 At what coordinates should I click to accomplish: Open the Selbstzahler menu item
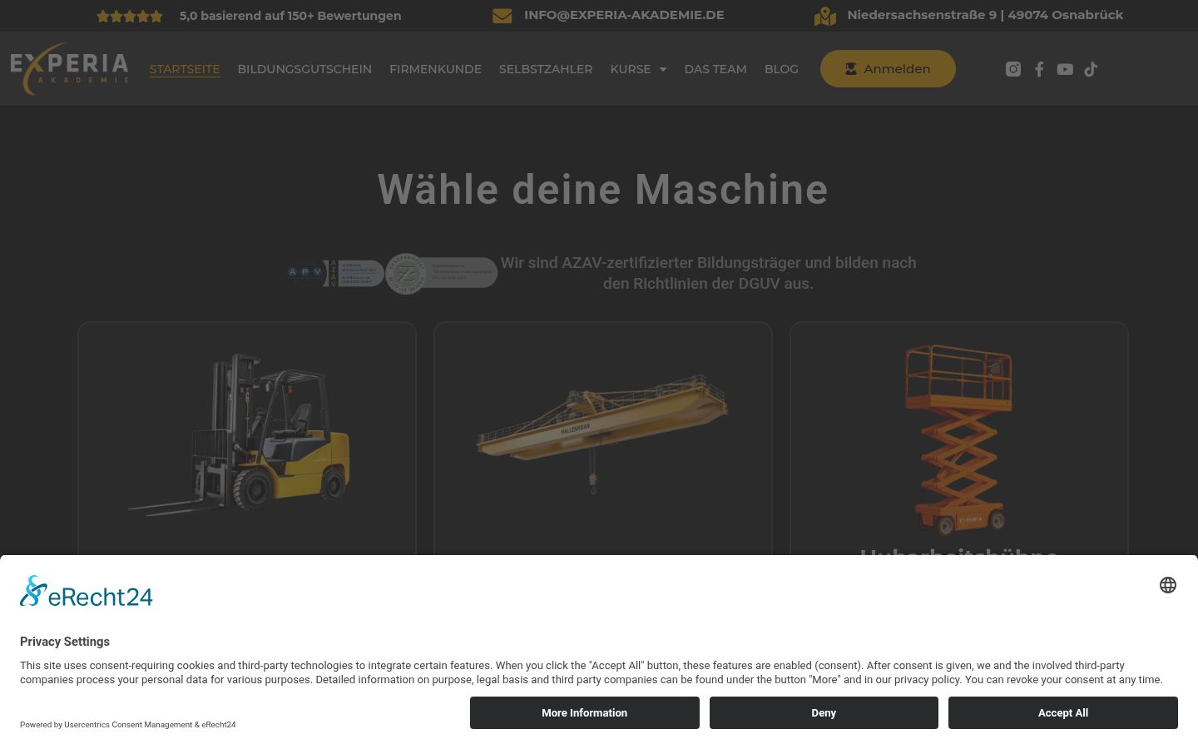point(546,69)
